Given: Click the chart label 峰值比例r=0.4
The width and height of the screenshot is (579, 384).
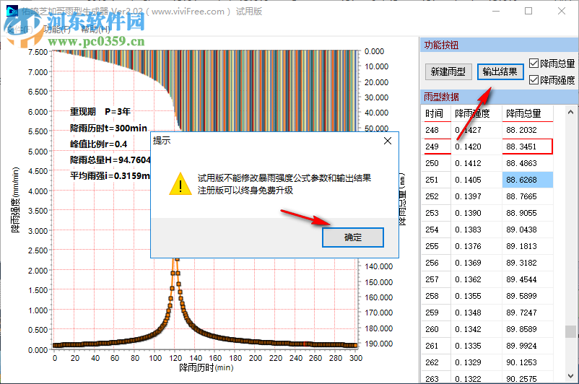Looking at the screenshot, I should pyautogui.click(x=99, y=144).
